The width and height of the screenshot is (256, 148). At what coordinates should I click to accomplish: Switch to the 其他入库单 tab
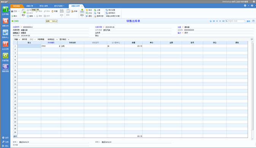[44, 6]
